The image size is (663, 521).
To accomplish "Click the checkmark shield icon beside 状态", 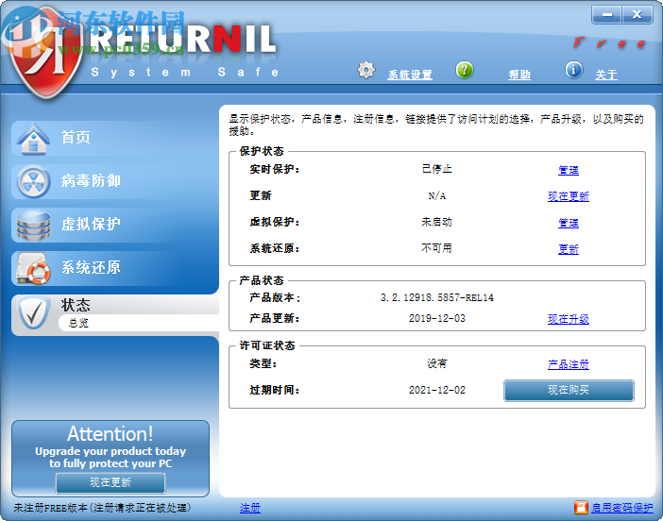I will point(33,313).
